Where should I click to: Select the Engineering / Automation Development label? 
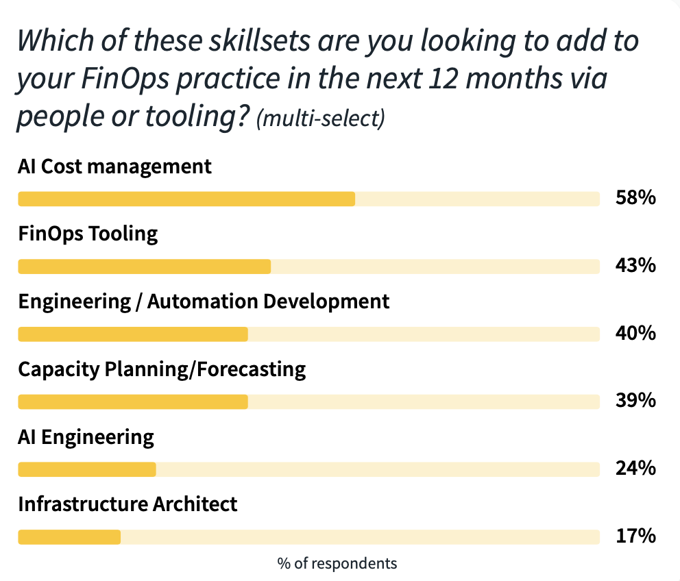204,301
